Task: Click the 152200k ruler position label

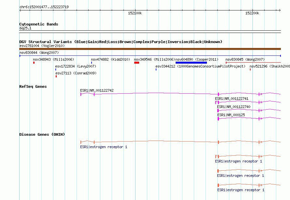Action: [x=252, y=13]
